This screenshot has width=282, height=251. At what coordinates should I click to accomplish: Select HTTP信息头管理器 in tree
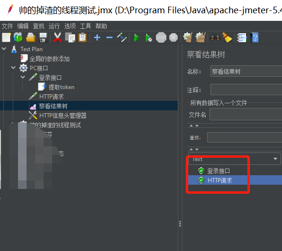63,116
